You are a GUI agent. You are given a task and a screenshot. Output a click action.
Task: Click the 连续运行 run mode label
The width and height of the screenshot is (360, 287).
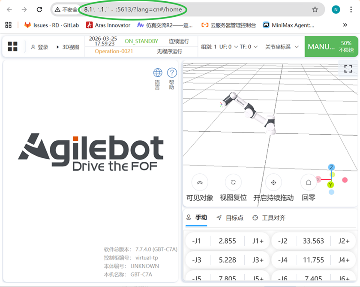179,41
